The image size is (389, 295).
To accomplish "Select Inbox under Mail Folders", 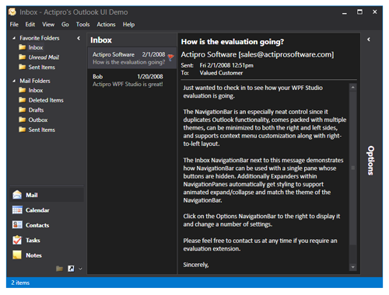I will 36,90.
